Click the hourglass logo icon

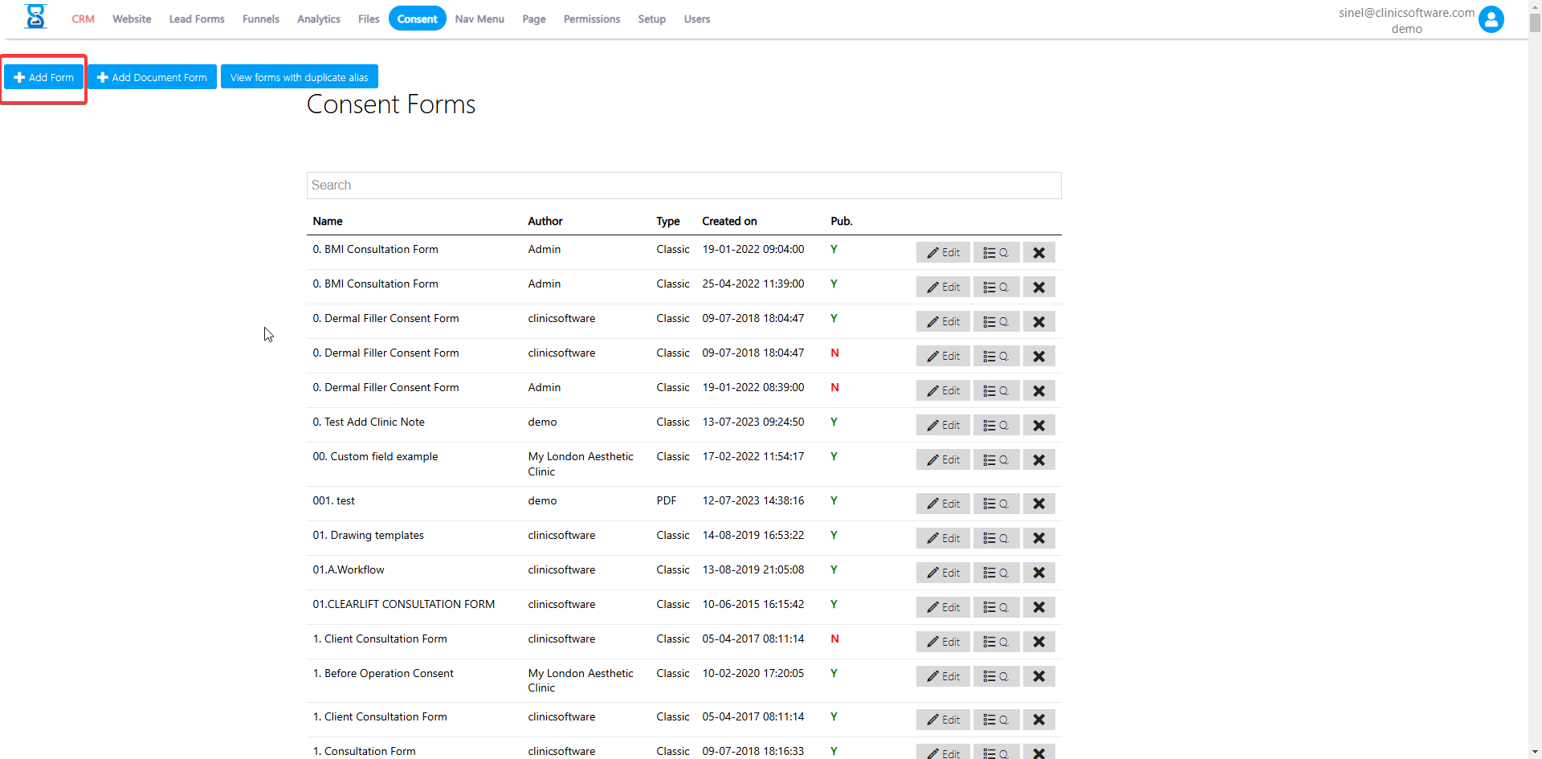(35, 17)
